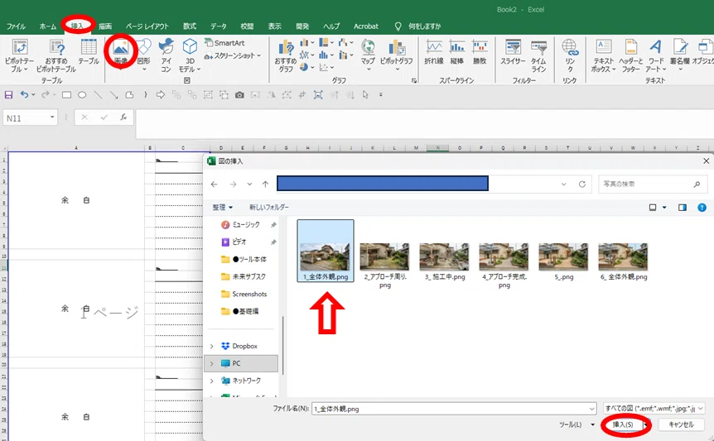The width and height of the screenshot is (714, 441).
Task: Save using quick access toolbar icon
Action: 8,94
